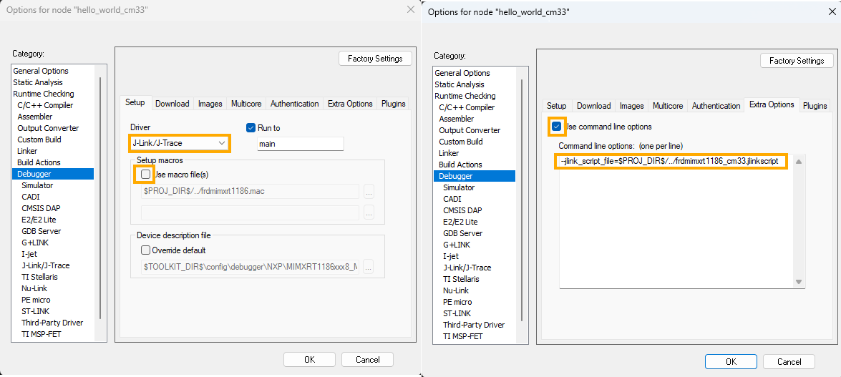Image resolution: width=841 pixels, height=377 pixels.
Task: Close the dialog that shows the Setup page
Action: point(410,9)
